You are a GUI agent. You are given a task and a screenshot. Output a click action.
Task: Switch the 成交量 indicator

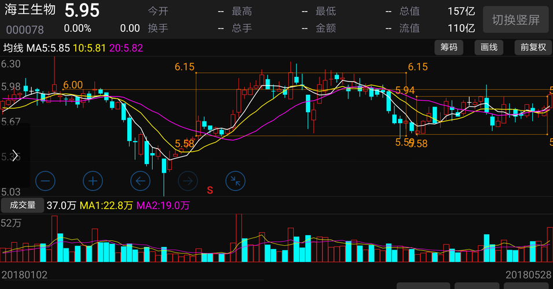[23, 205]
